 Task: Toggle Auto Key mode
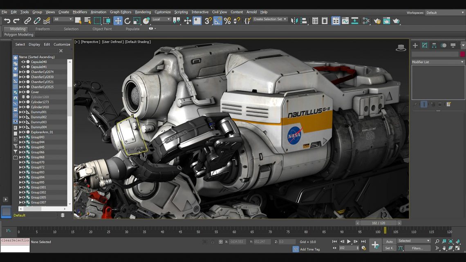click(389, 241)
